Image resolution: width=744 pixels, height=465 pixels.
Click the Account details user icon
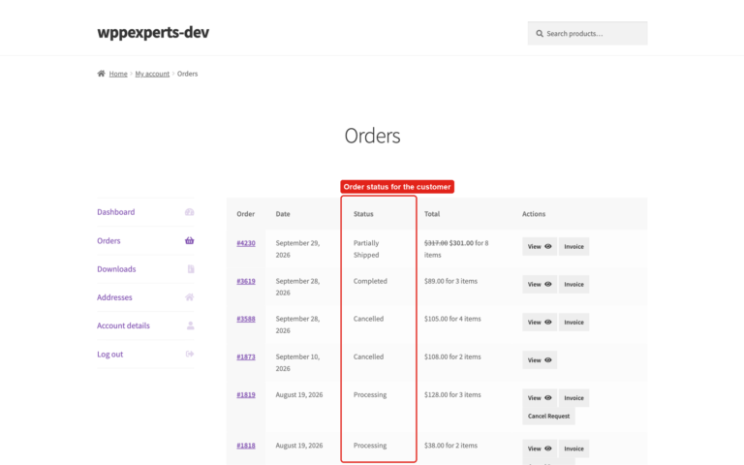pyautogui.click(x=190, y=325)
